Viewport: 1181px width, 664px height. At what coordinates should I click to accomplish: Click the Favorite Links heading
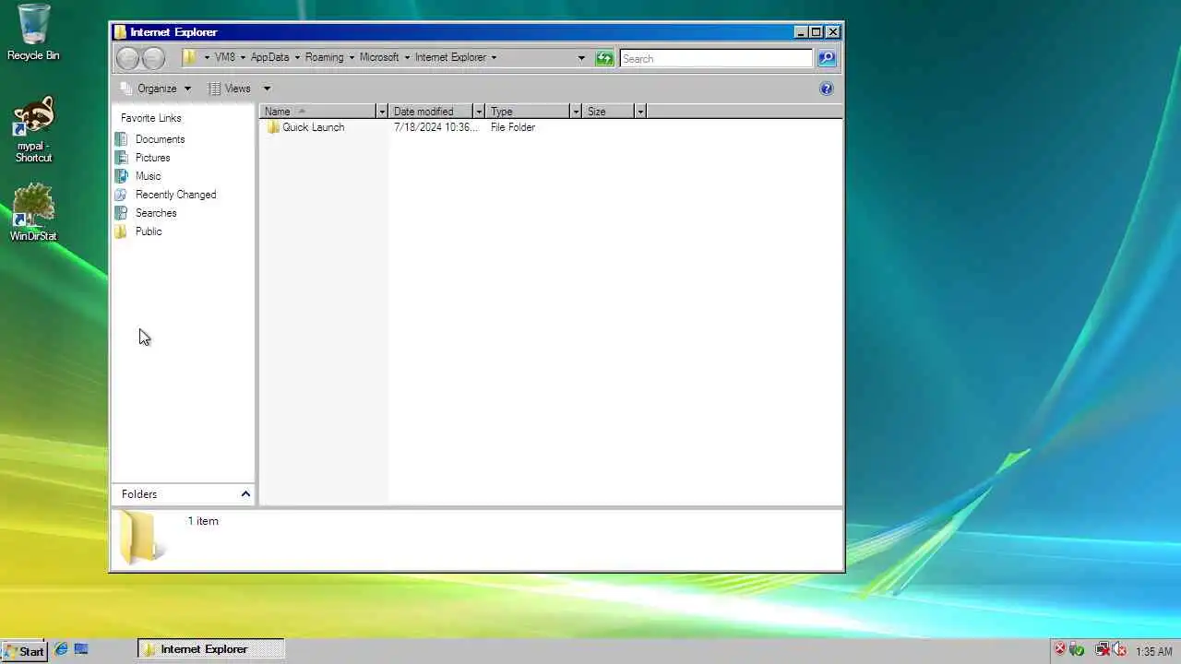(151, 118)
